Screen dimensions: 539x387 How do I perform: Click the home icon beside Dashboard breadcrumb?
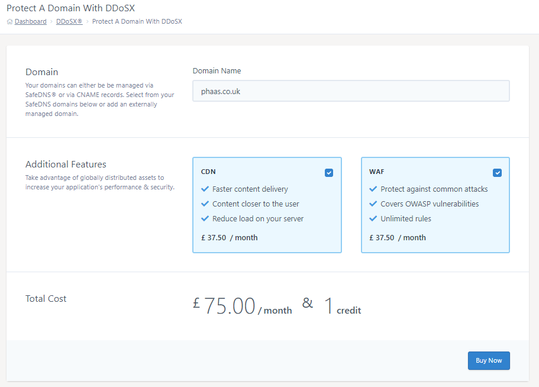(9, 22)
